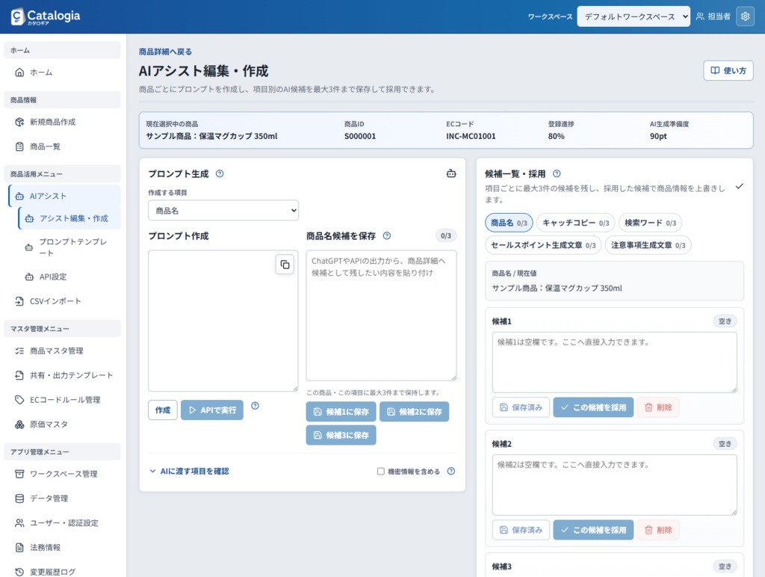Open ホーム from the sidebar
This screenshot has height=577, width=765.
[63, 72]
